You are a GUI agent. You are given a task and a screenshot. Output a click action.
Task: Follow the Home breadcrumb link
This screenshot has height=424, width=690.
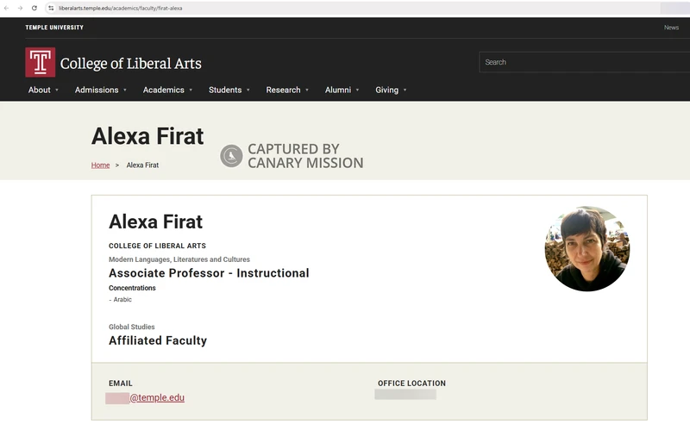[100, 165]
